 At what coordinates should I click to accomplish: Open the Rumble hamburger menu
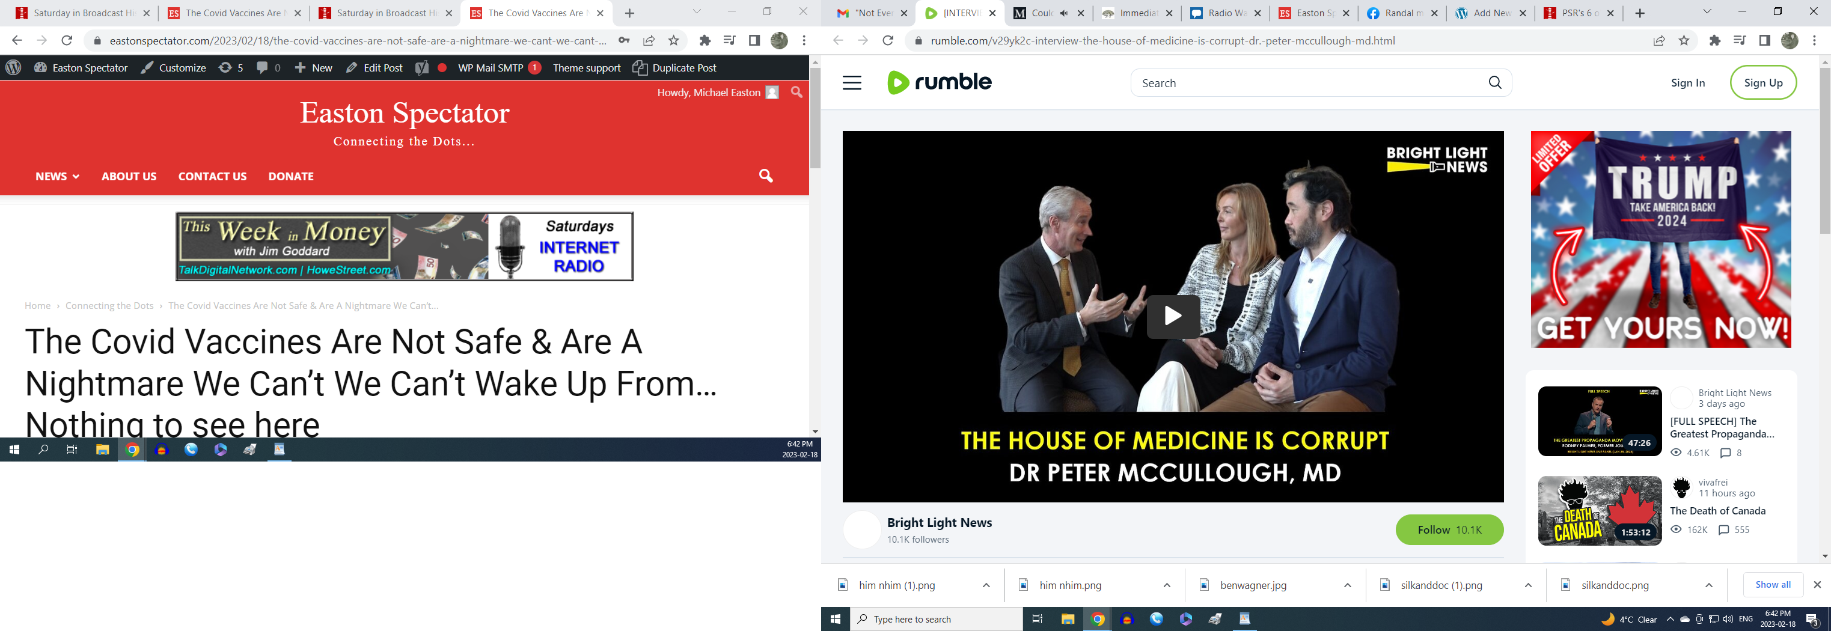[852, 83]
